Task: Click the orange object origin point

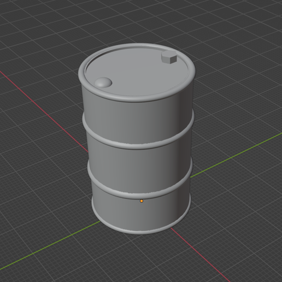Action: click(x=142, y=201)
